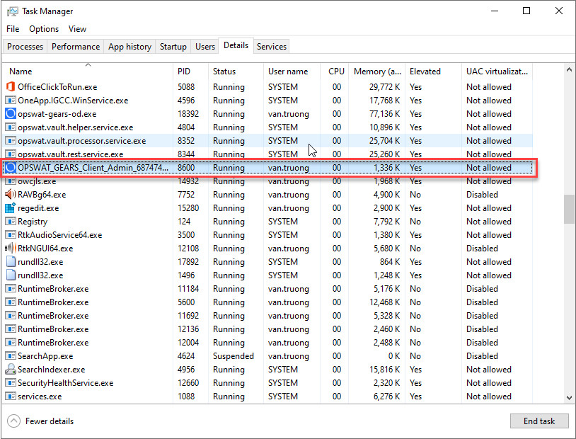Click the Registry process icon

tap(11, 222)
